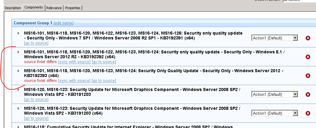
Task: Switch to the Description tab
Action: pyautogui.click(x=13, y=8)
